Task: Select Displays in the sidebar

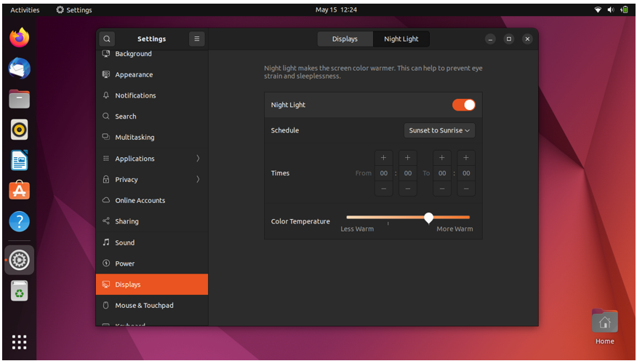Action: [x=152, y=284]
